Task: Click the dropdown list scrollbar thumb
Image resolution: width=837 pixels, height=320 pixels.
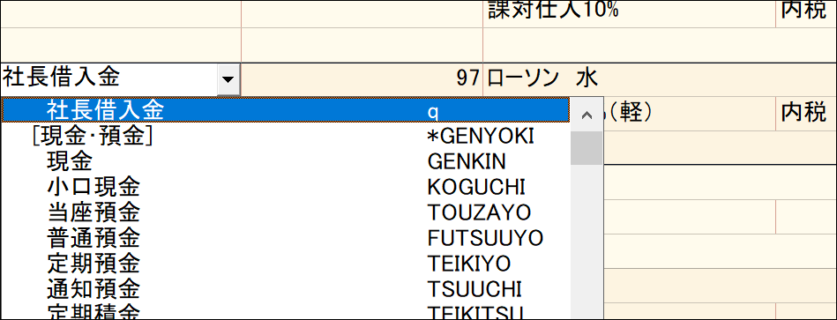Action: [x=587, y=148]
